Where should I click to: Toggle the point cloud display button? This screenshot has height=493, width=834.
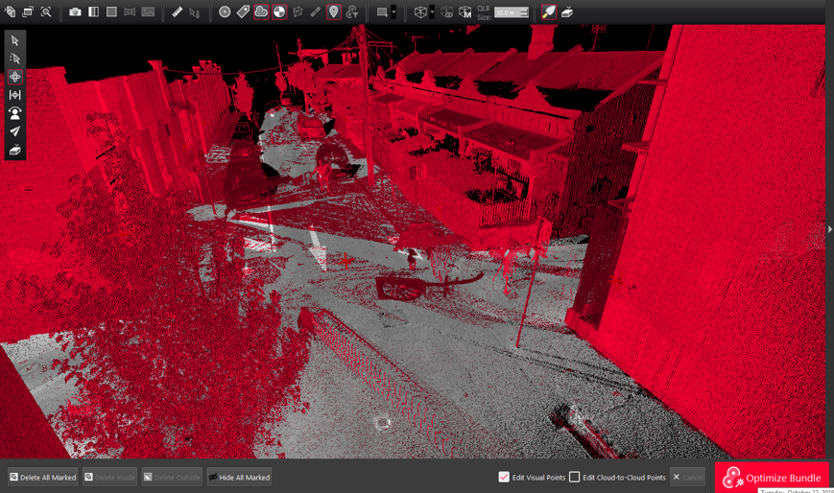[261, 12]
